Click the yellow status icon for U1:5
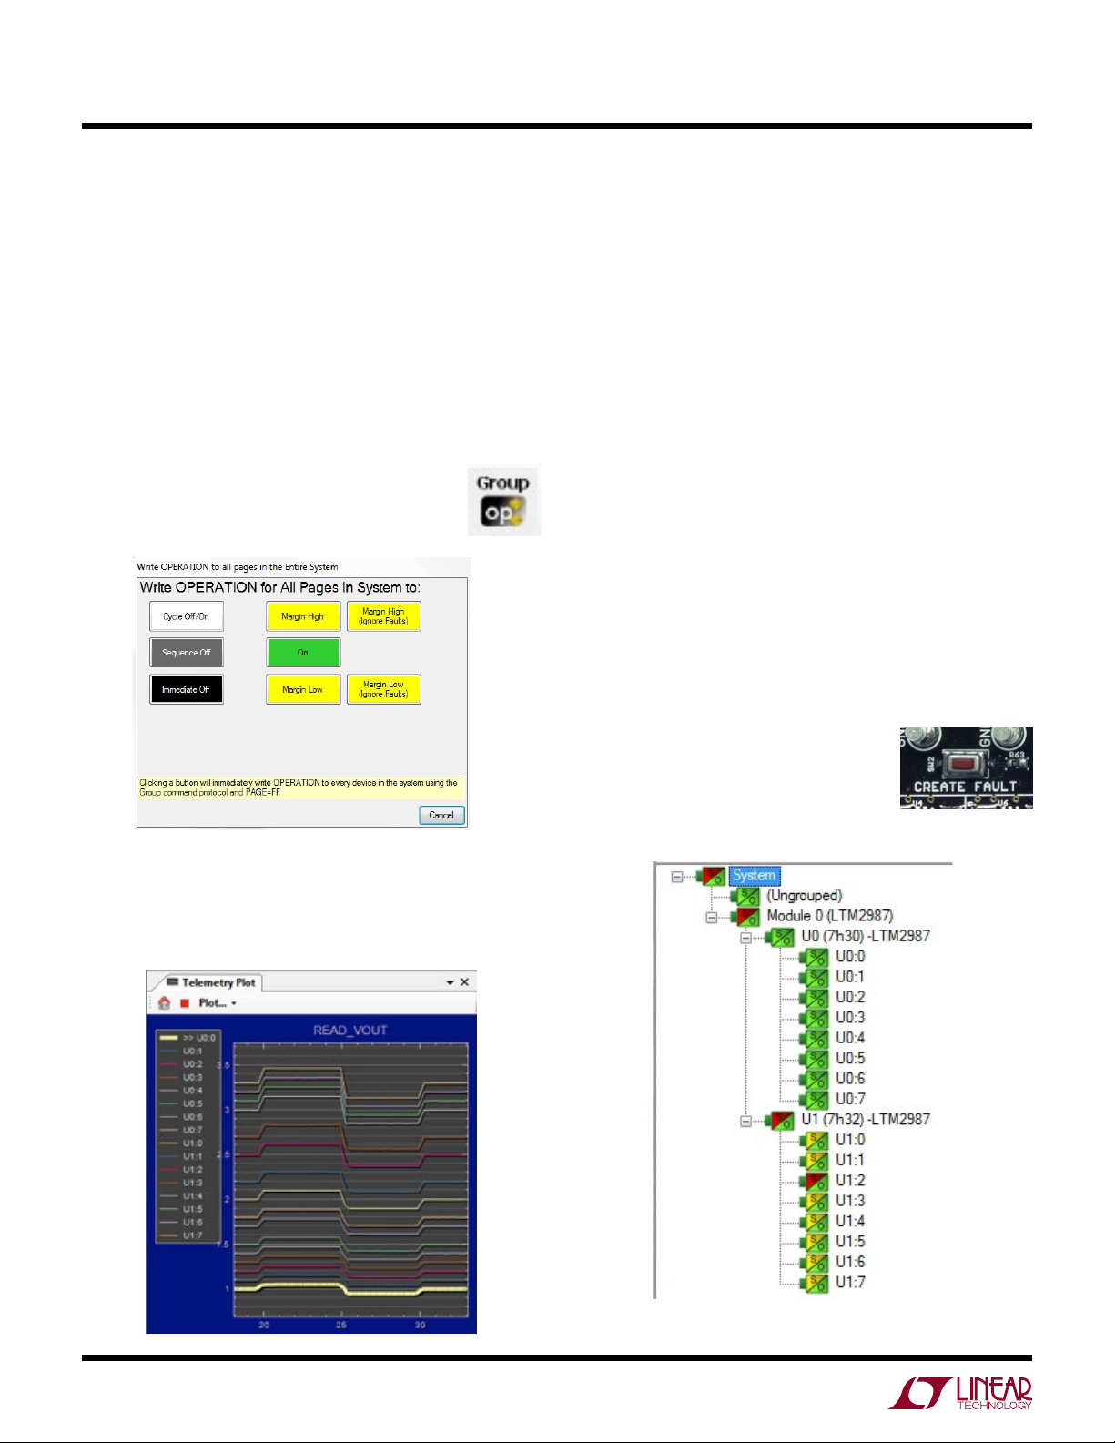This screenshot has width=1115, height=1443. (816, 1242)
